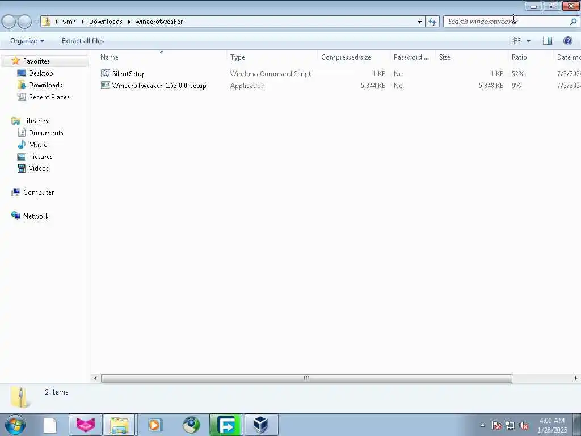Click the refresh button beside address bar
The width and height of the screenshot is (581, 436).
(432, 22)
